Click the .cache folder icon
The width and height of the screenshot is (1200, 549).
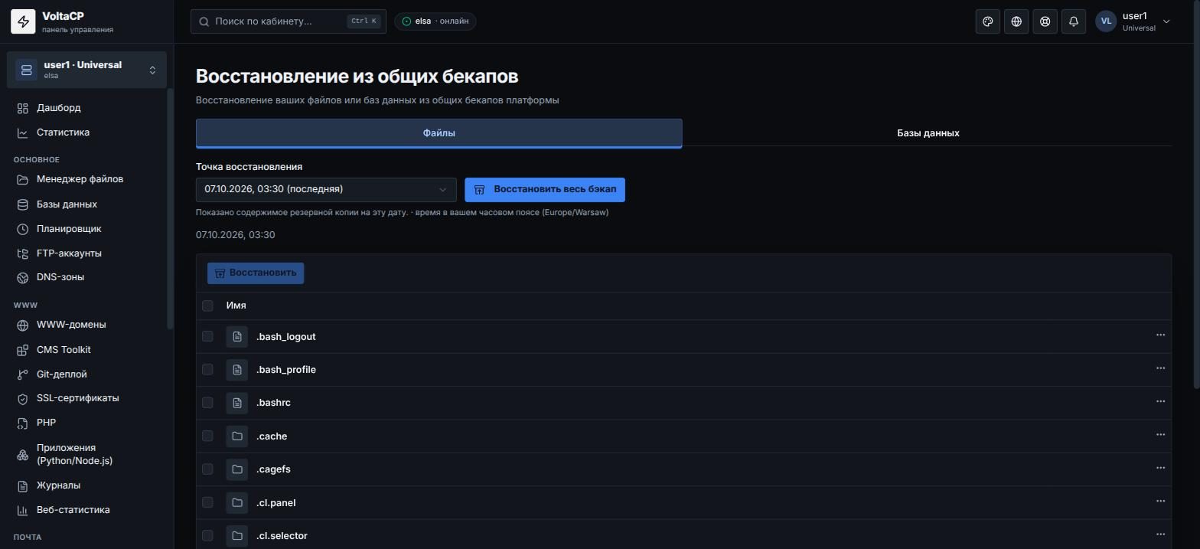click(x=237, y=436)
